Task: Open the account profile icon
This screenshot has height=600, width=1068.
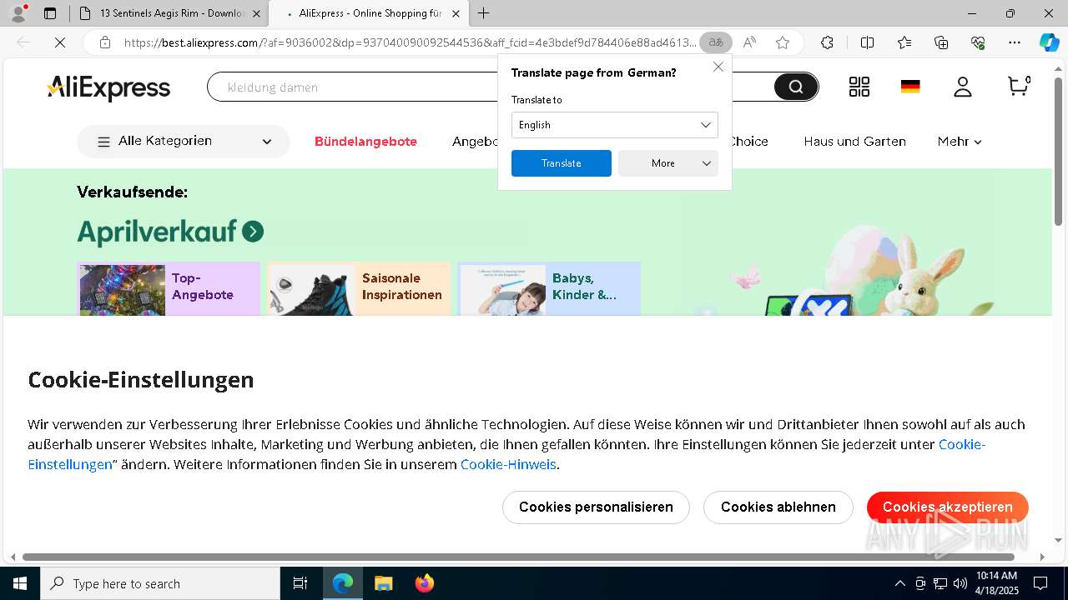Action: click(x=963, y=87)
